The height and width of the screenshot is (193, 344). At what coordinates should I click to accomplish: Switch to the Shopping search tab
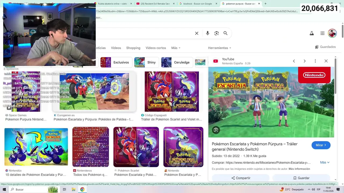[x=133, y=48]
